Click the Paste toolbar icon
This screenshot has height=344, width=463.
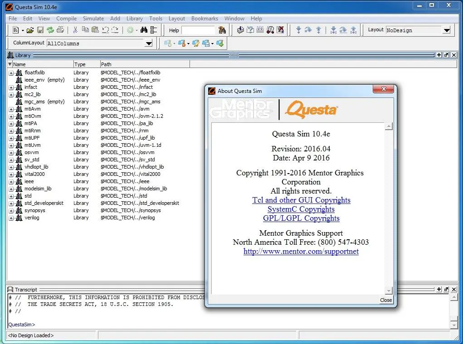pos(95,30)
